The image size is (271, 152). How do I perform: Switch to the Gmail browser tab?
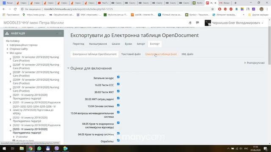tap(225, 3)
